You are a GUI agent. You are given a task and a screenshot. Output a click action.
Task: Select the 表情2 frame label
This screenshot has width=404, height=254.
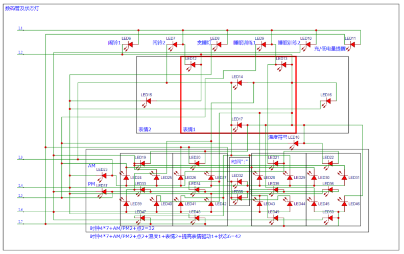(145, 130)
